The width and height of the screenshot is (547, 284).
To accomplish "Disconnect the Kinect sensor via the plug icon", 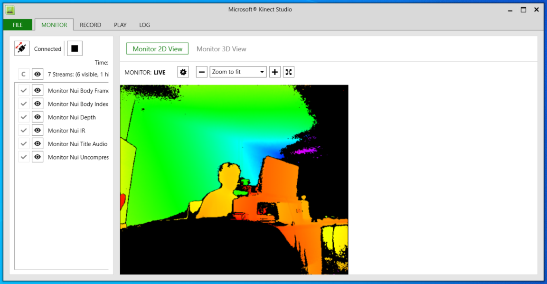I will [22, 48].
